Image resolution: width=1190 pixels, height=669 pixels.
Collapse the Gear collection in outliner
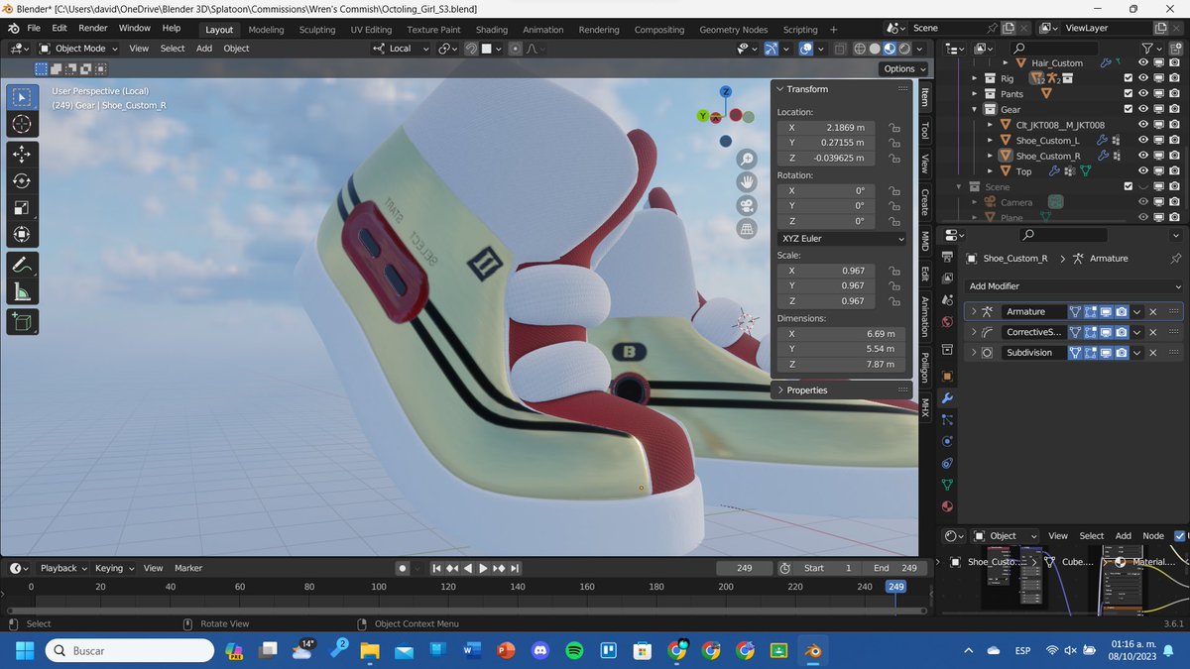pyautogui.click(x=976, y=110)
